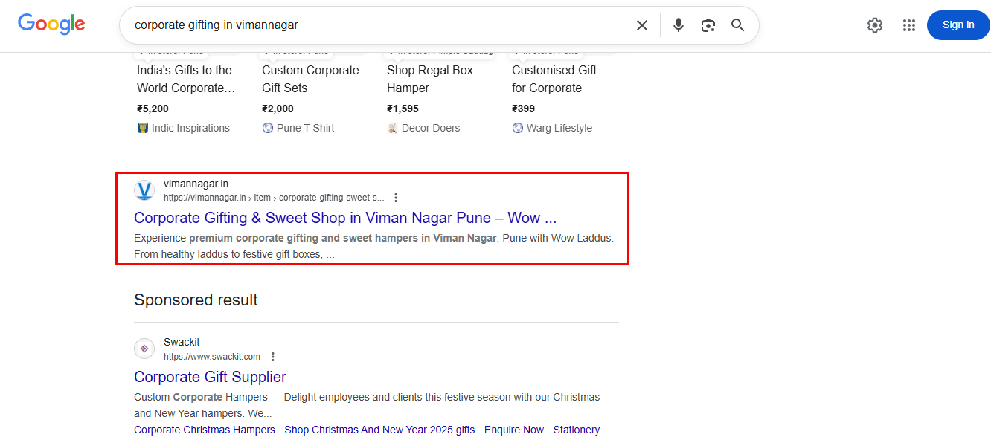This screenshot has height=437, width=991.
Task: Sign in to your Google account
Action: point(958,25)
